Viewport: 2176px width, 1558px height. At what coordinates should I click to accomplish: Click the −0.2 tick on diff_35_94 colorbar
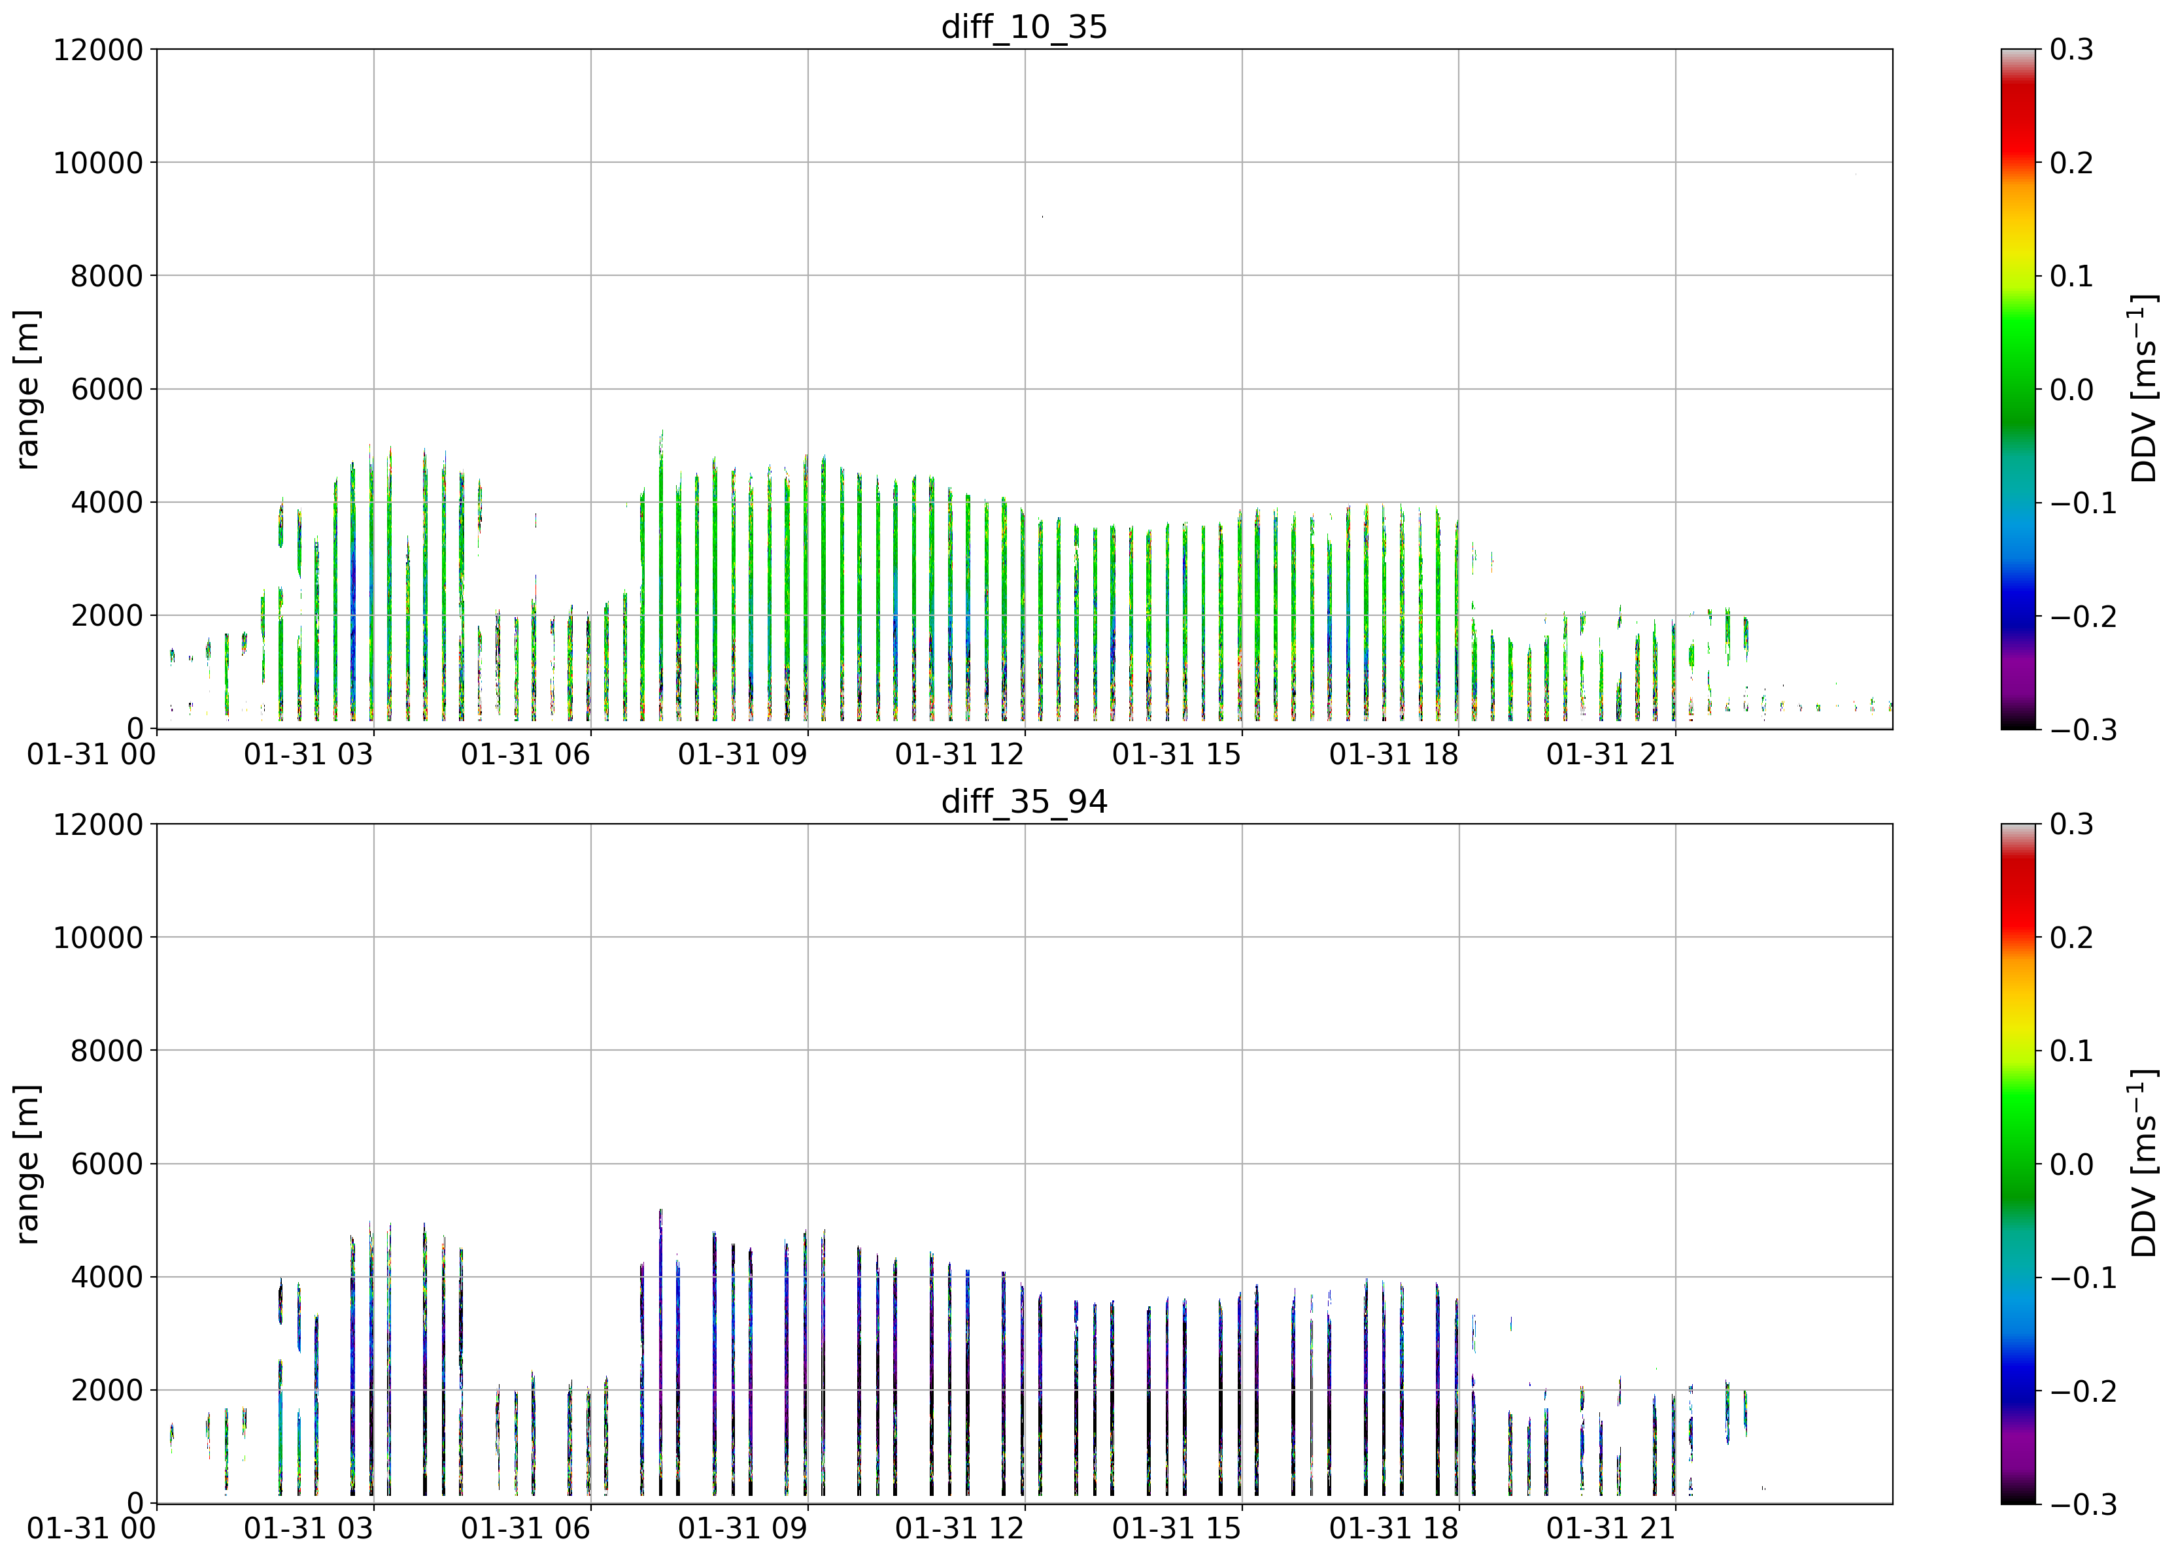[2084, 1391]
